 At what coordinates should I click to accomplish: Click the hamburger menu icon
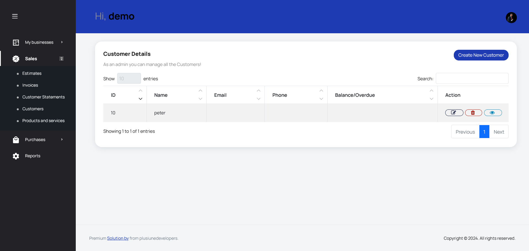[x=15, y=16]
